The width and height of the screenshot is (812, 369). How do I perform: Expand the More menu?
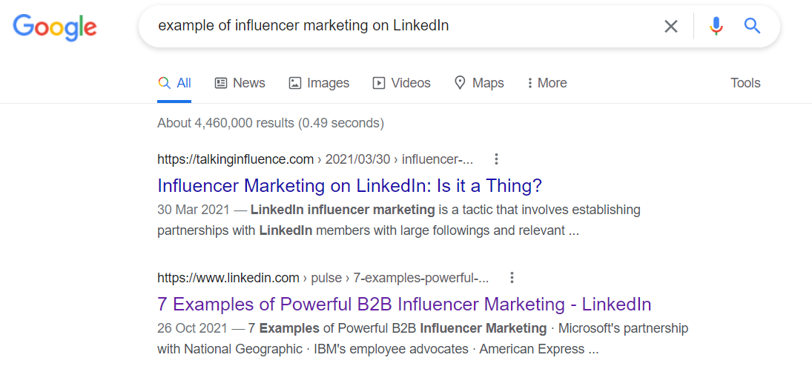pos(547,83)
